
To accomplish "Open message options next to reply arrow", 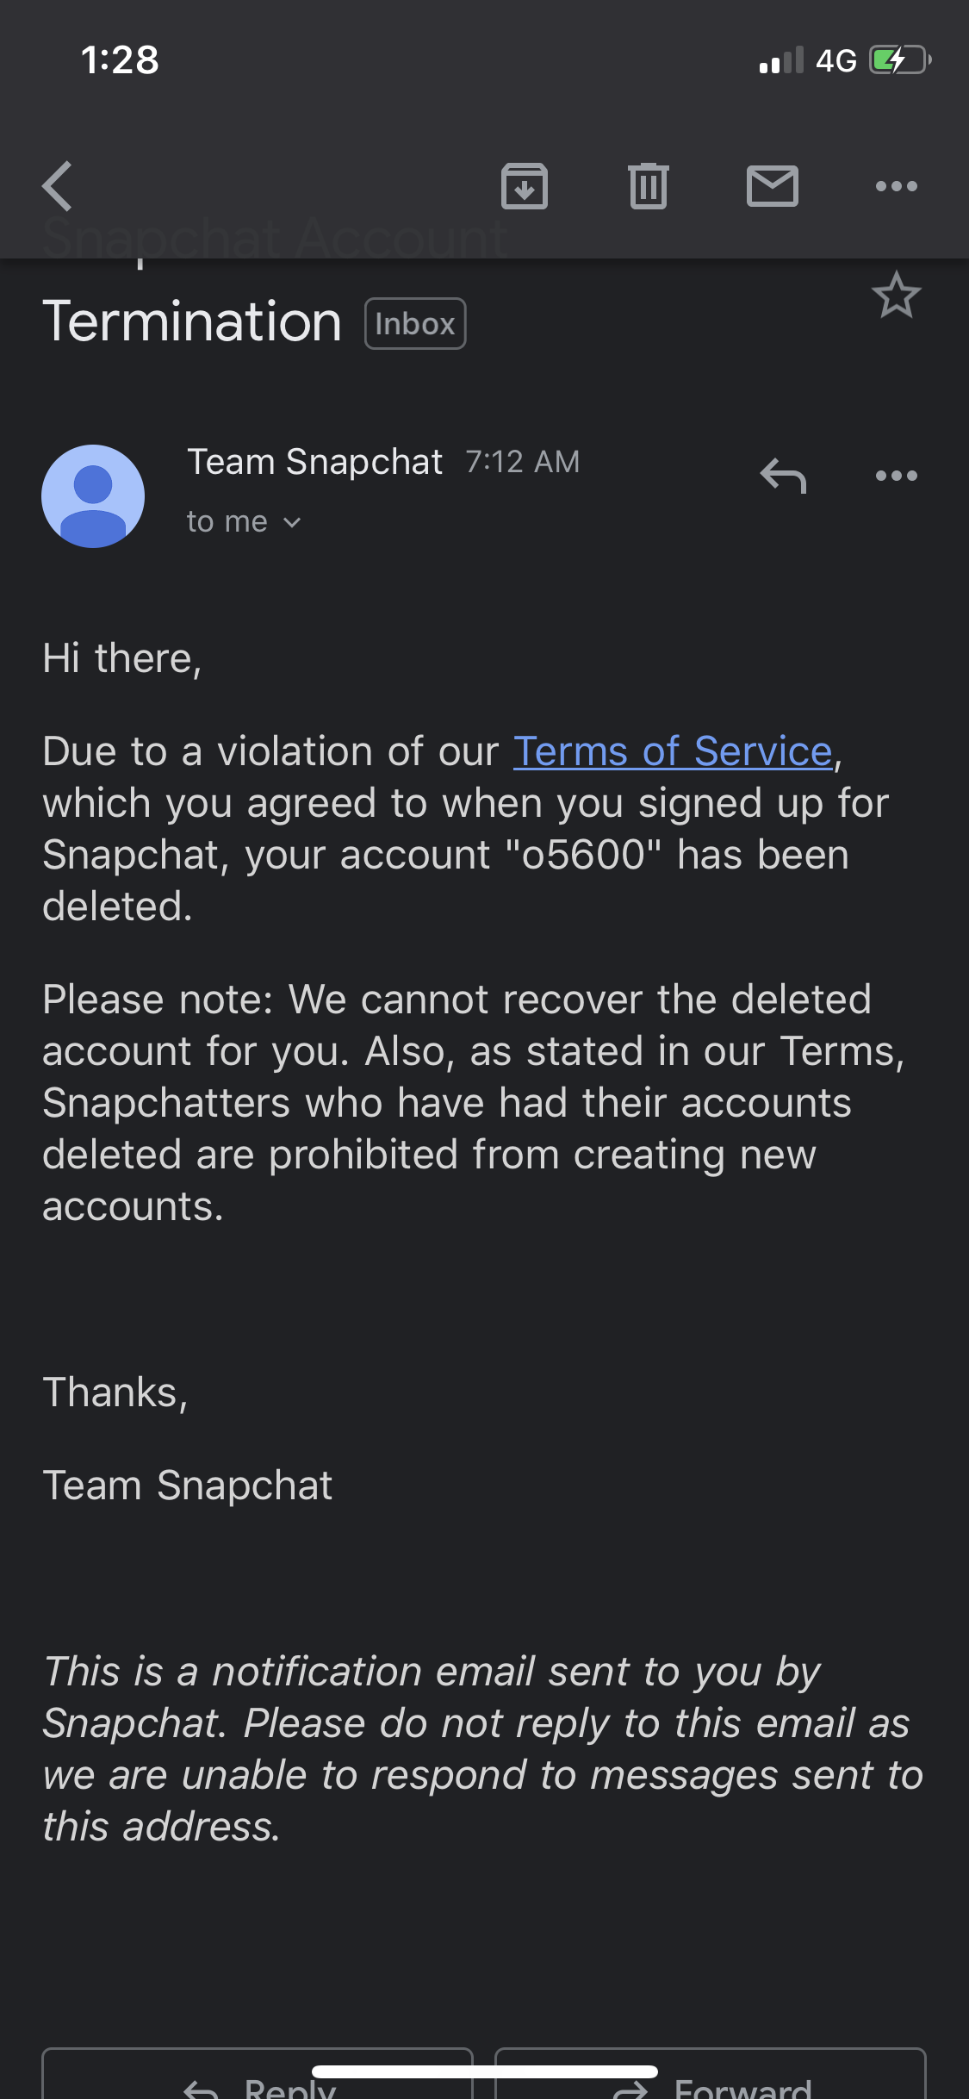I will click(x=897, y=476).
